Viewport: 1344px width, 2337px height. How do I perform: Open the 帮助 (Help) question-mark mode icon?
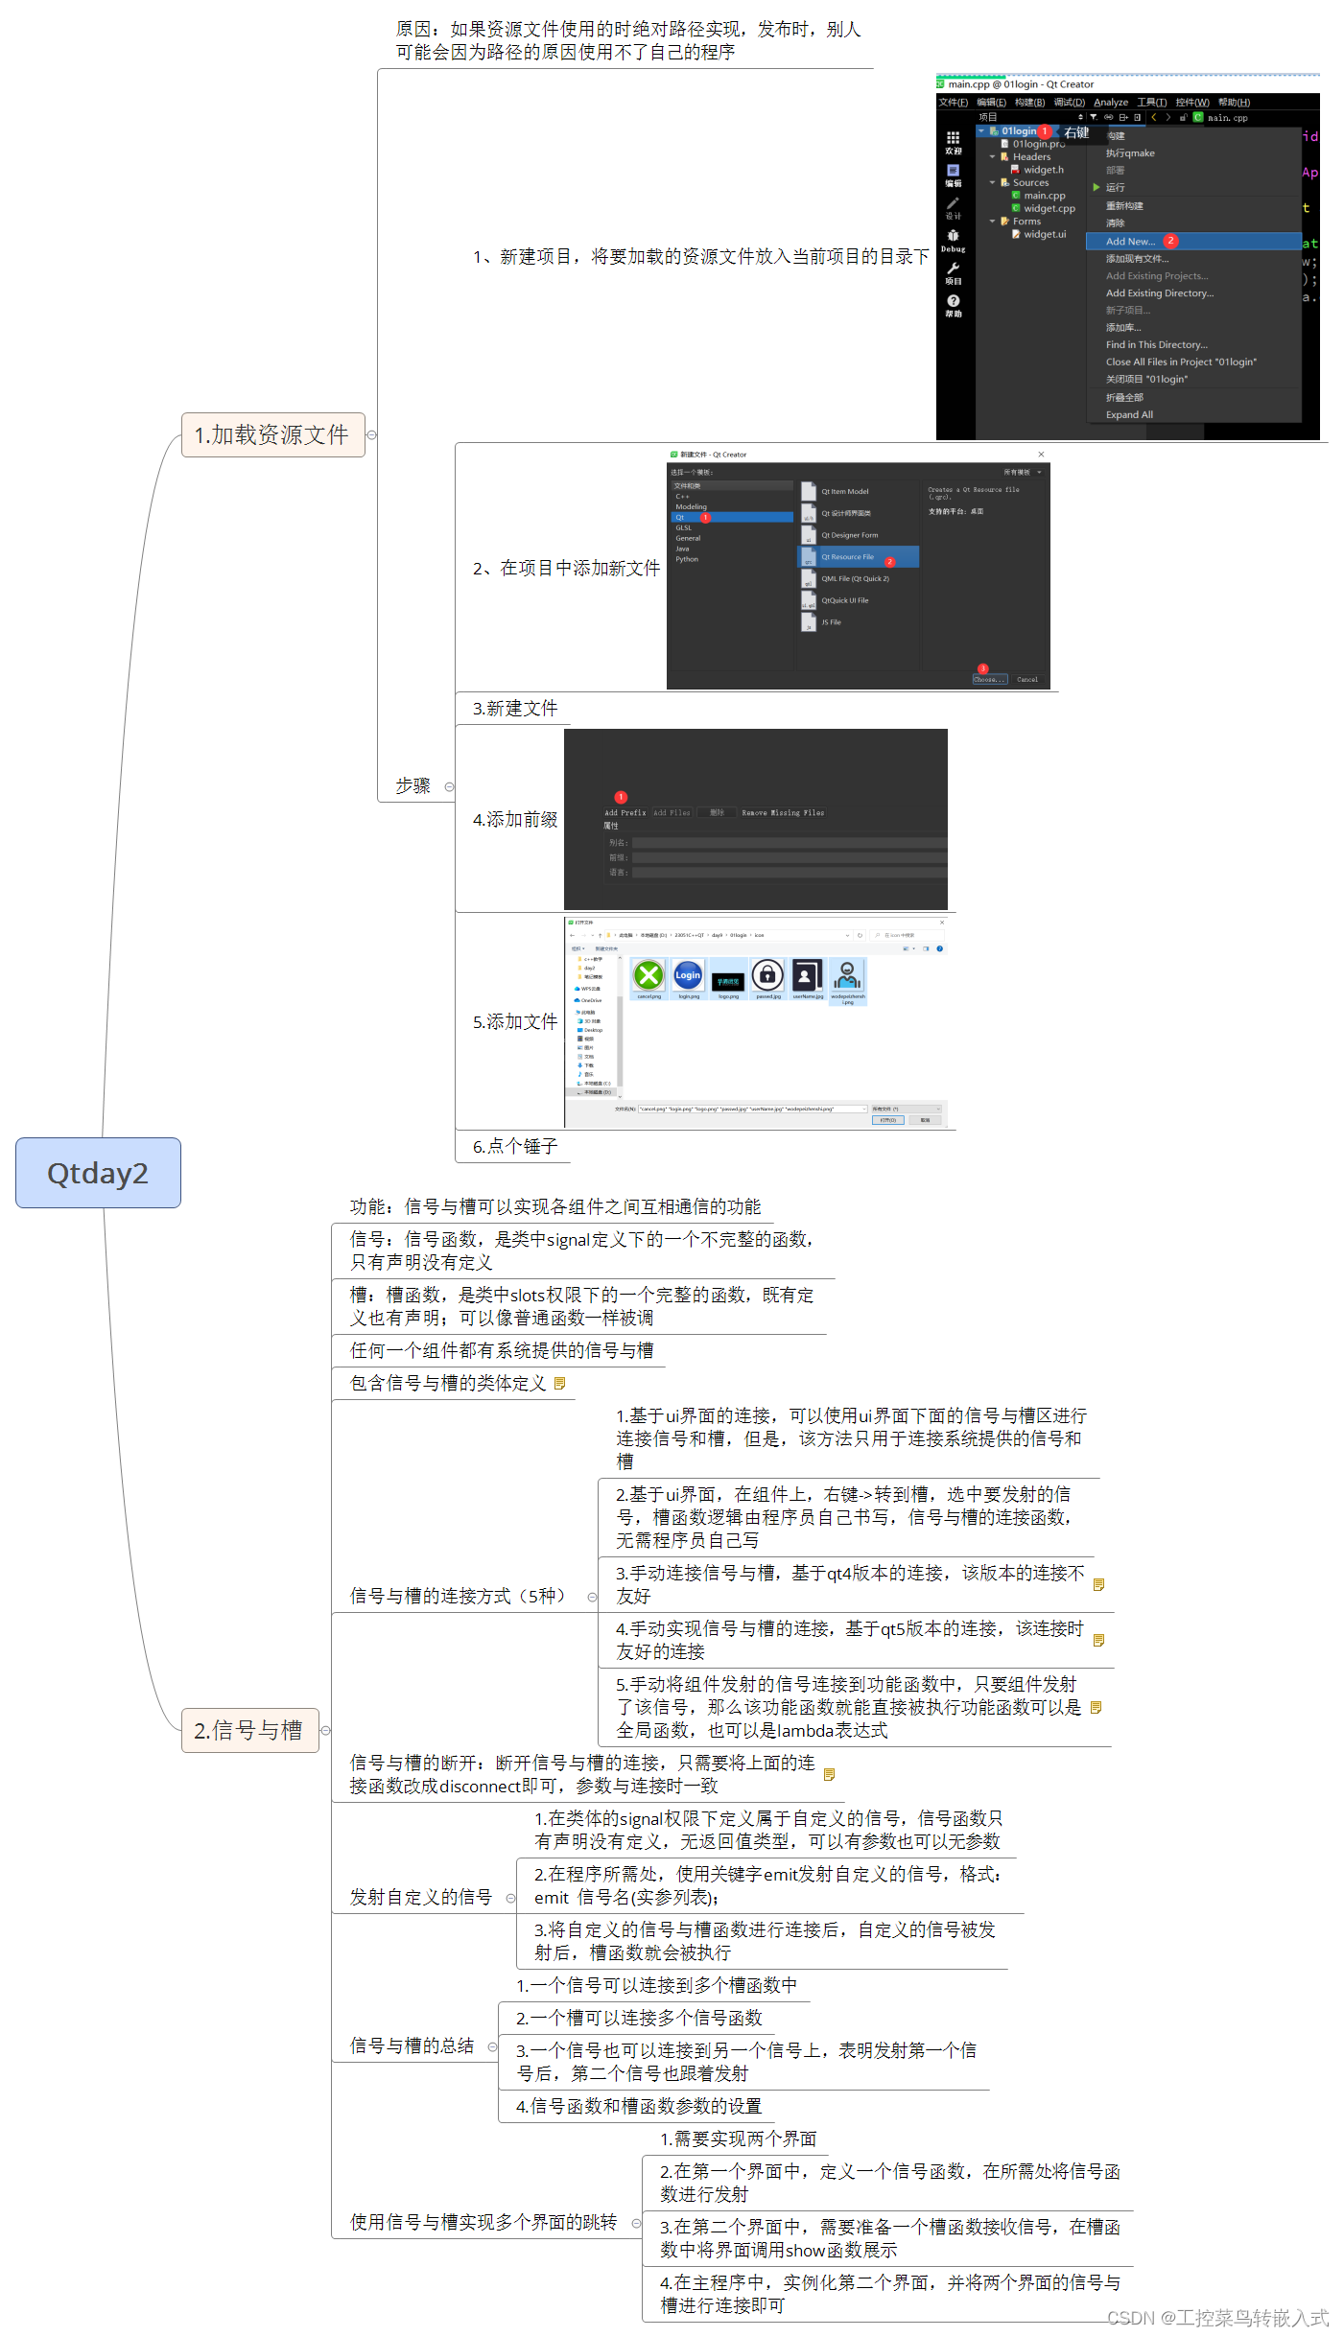[x=953, y=306]
